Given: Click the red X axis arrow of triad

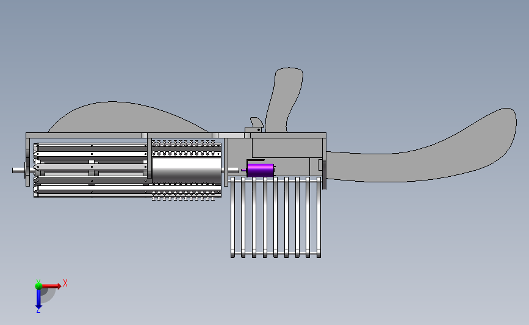Looking at the screenshot, I should pyautogui.click(x=51, y=286).
